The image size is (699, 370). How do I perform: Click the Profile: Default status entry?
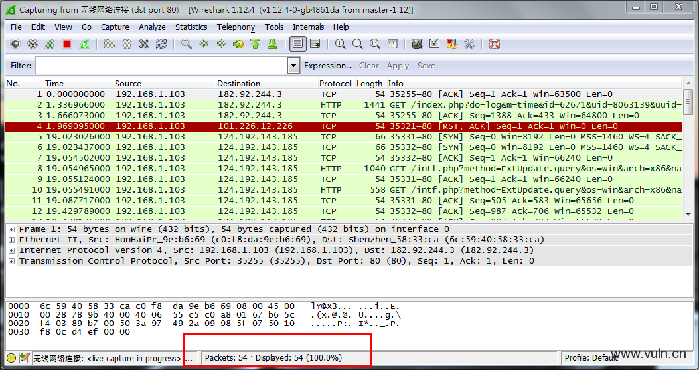(591, 358)
